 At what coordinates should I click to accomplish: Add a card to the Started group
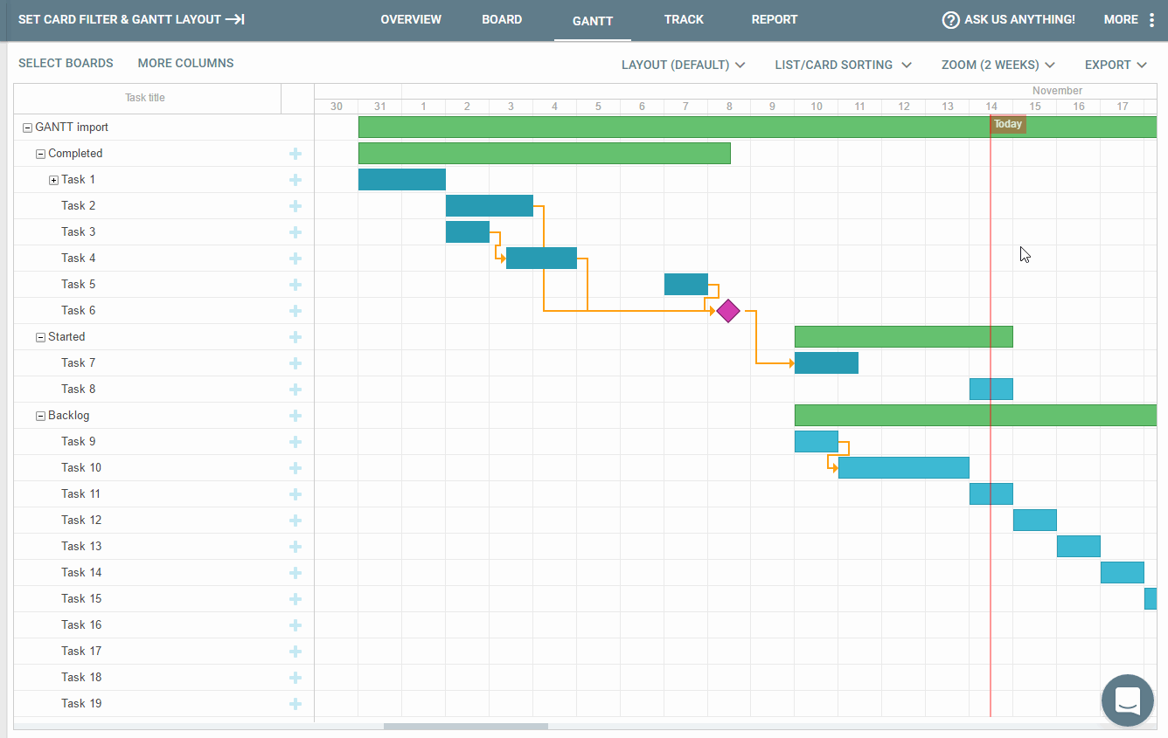tap(296, 336)
